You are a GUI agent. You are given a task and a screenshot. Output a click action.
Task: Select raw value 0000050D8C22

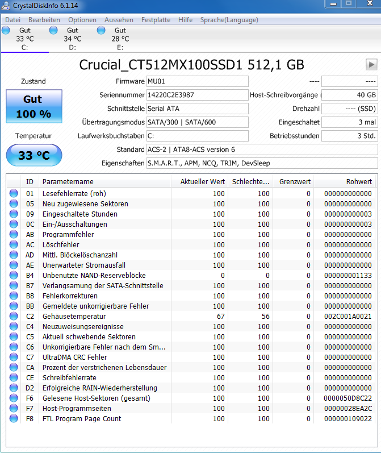[348, 398]
